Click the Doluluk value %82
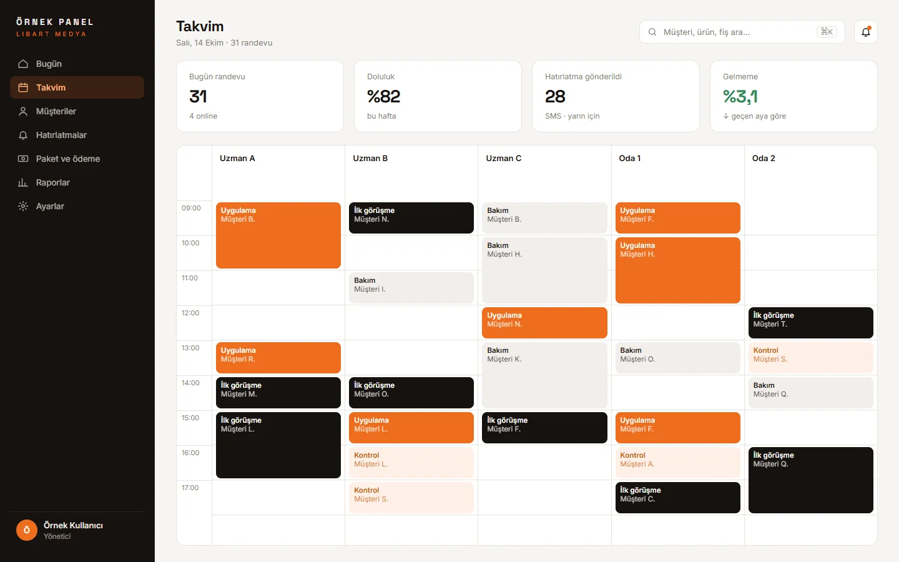The height and width of the screenshot is (562, 899). pos(383,96)
